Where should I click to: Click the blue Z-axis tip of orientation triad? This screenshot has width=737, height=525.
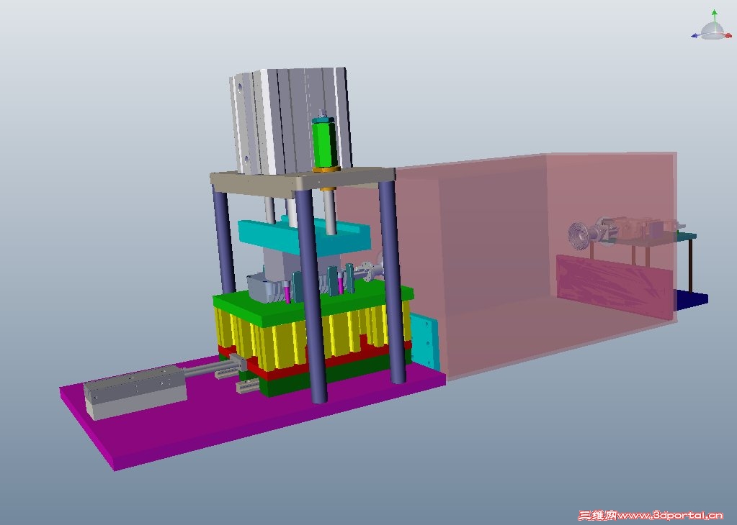694,36
